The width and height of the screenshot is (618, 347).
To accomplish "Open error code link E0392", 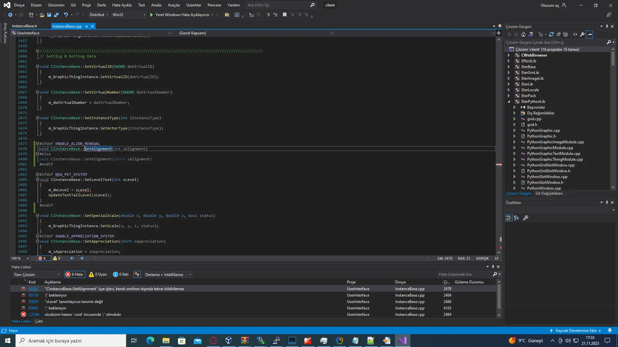I will tap(33, 289).
